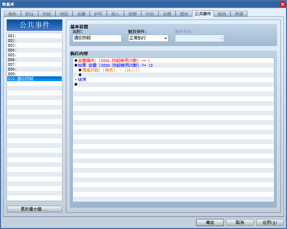Confirm with the 确定 button

point(210,222)
